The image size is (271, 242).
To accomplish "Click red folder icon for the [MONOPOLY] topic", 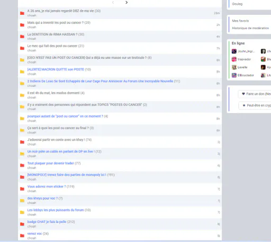I will 22,177.
